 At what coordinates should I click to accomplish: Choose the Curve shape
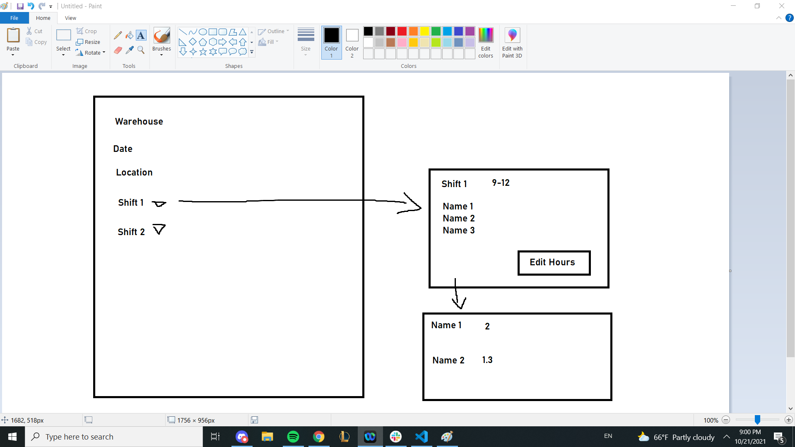[193, 32]
